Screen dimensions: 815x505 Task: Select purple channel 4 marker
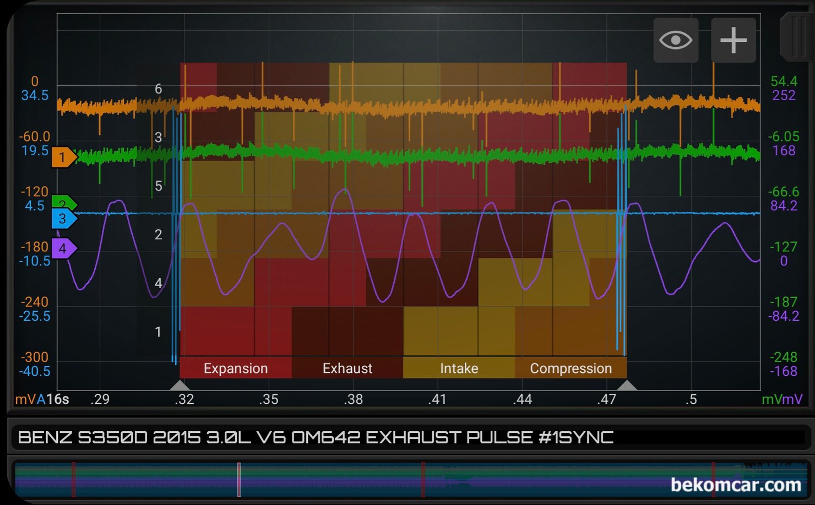64,248
